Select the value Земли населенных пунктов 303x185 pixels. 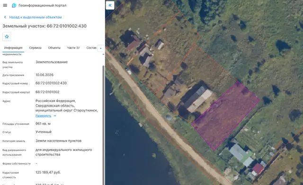pyautogui.click(x=58, y=141)
